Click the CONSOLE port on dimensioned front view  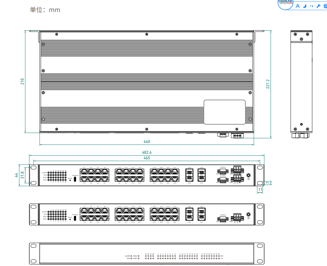75,179
